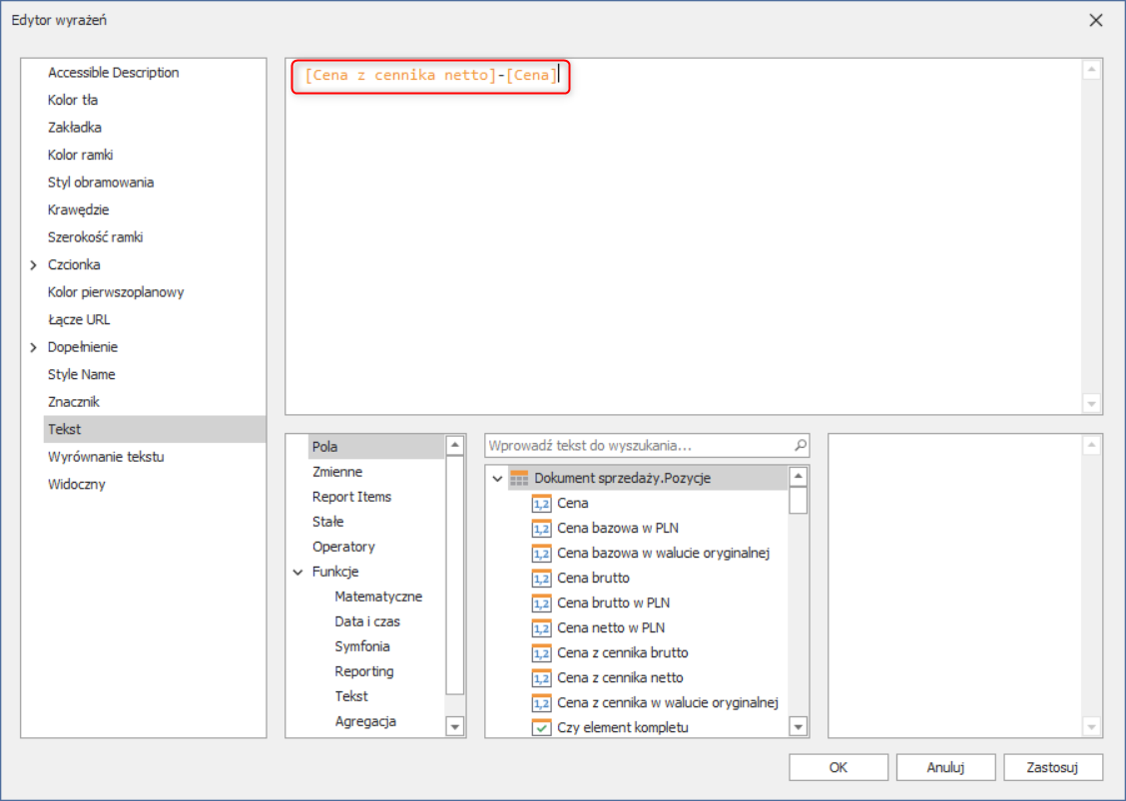Image resolution: width=1126 pixels, height=801 pixels.
Task: Click the icon beside Cena z cennika netto
Action: pyautogui.click(x=541, y=678)
